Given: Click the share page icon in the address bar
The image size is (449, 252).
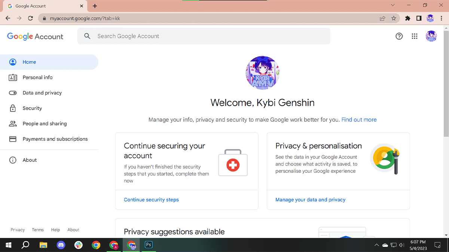Looking at the screenshot, I should [382, 18].
